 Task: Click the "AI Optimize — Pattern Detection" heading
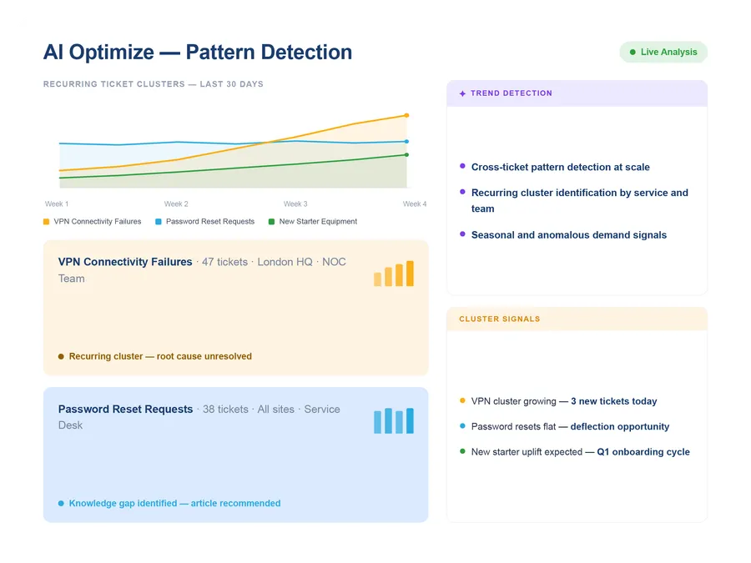197,53
